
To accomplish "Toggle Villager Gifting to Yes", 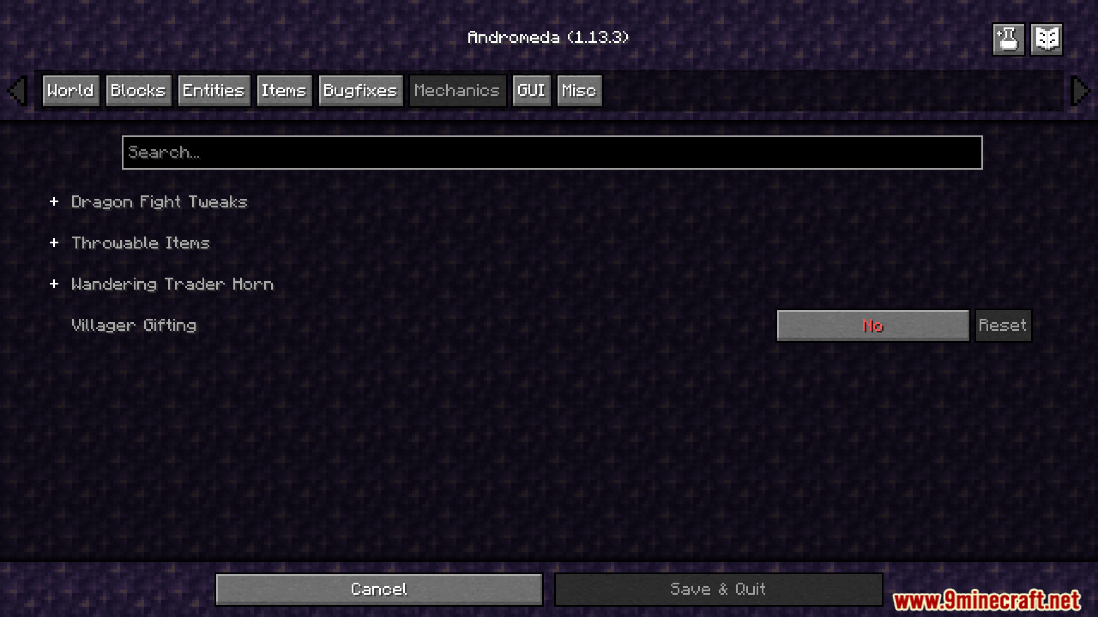I will (x=873, y=324).
